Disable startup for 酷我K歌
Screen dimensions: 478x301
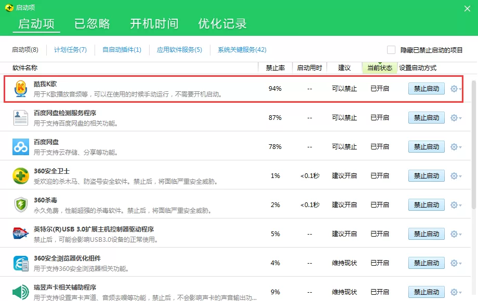coord(427,89)
